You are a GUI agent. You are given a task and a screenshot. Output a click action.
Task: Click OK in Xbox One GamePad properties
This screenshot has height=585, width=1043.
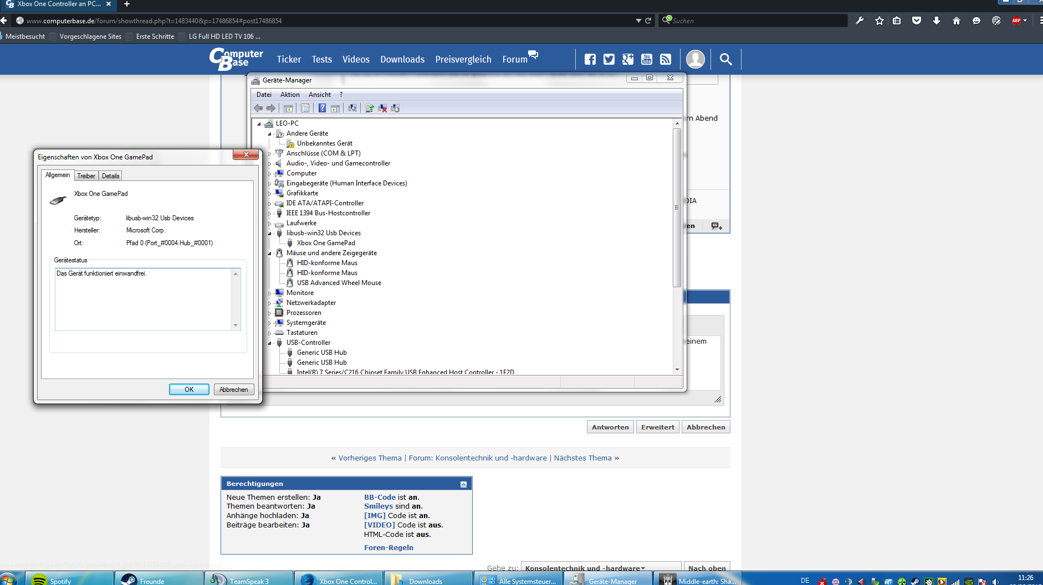tap(189, 390)
